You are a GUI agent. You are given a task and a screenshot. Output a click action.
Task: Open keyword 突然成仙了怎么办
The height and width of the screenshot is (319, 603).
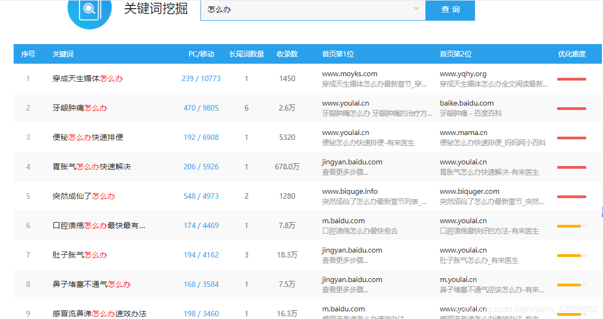[84, 196]
